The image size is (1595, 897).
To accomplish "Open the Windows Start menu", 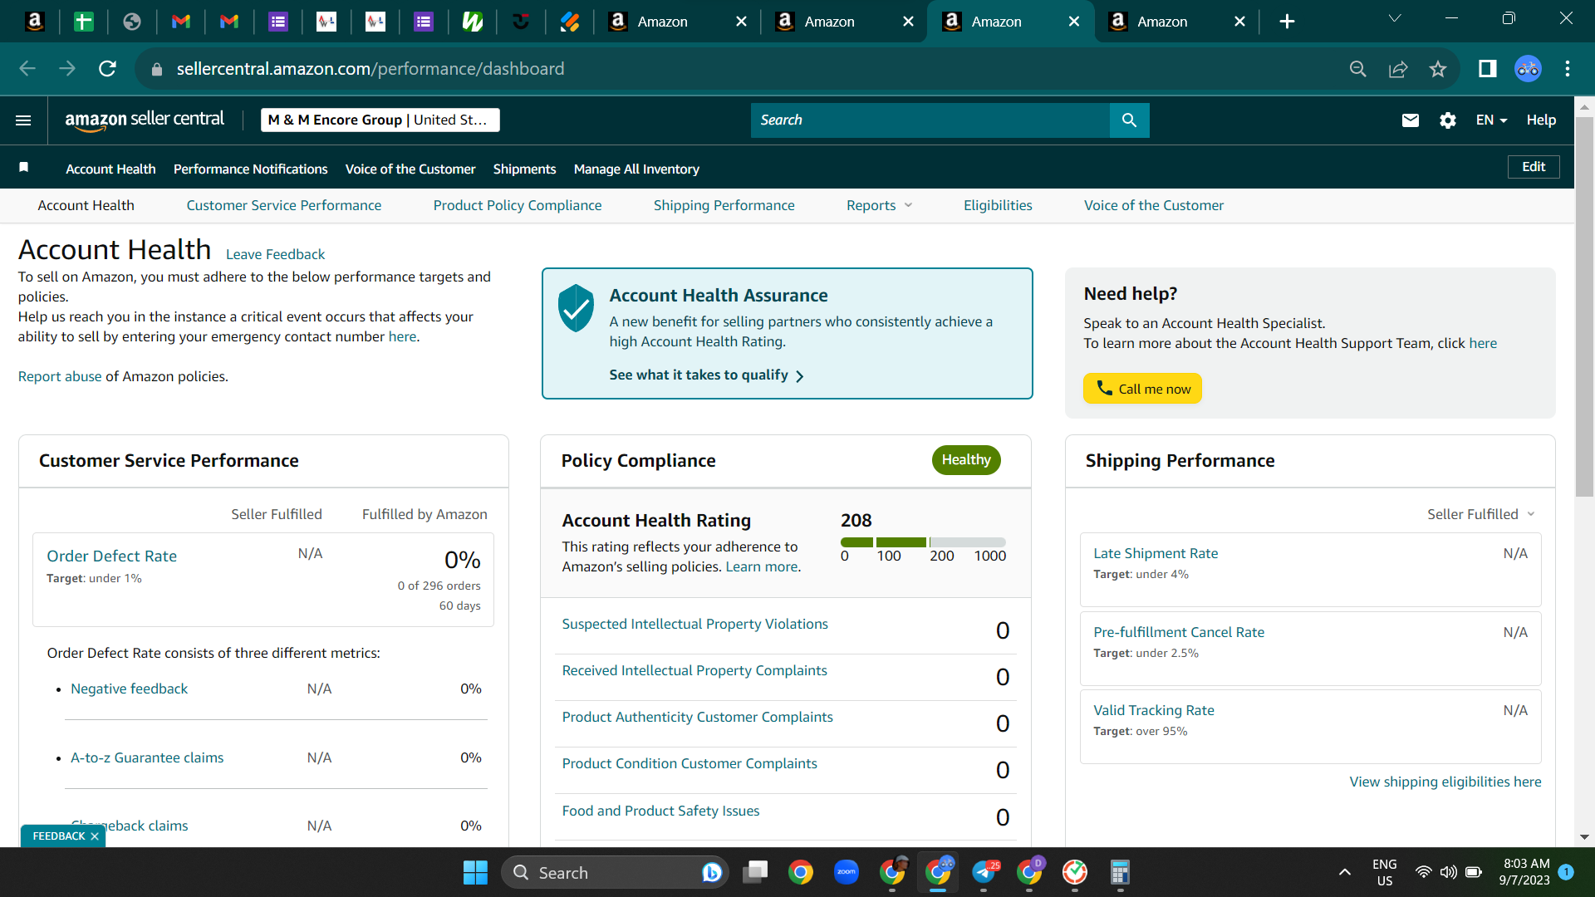I will 475,873.
